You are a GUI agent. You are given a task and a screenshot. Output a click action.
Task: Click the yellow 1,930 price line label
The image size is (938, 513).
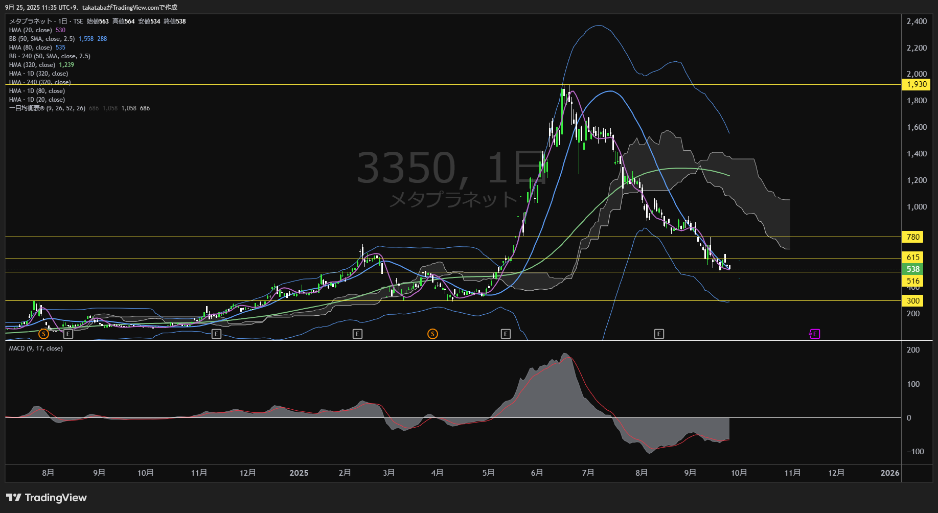(917, 84)
